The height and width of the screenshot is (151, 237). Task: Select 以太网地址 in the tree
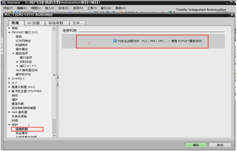pos(23,41)
